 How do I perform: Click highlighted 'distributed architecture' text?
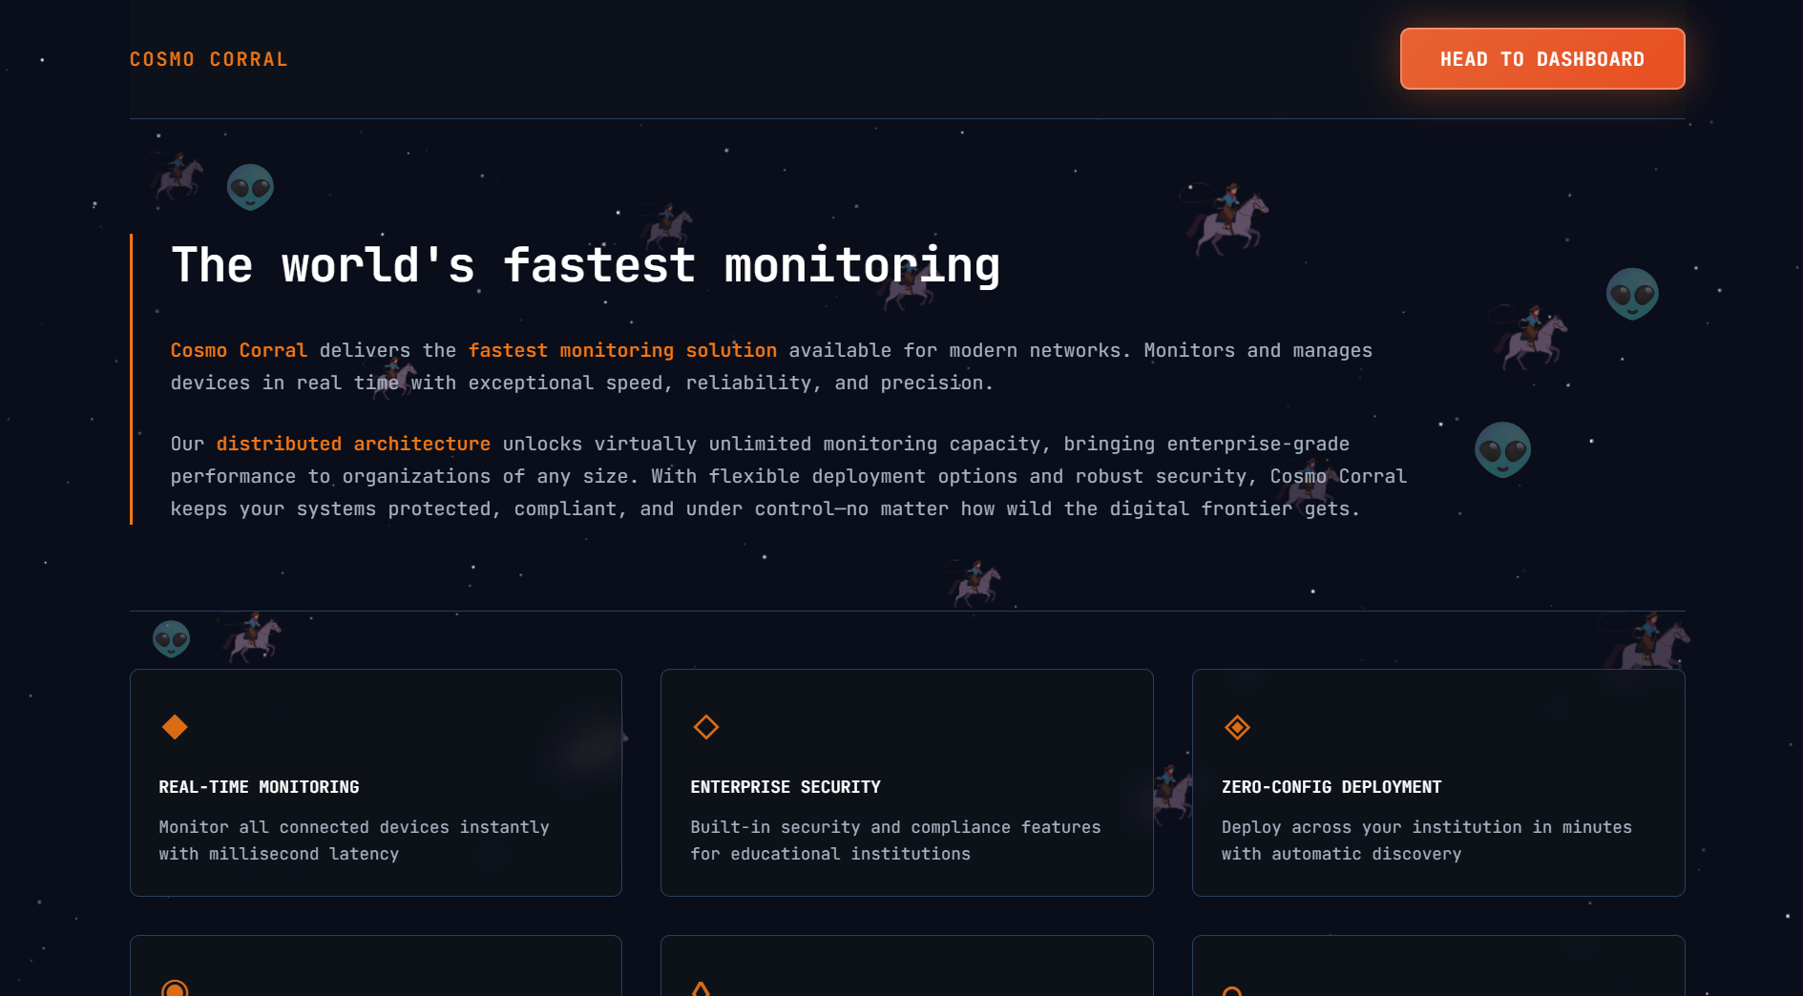coord(353,444)
